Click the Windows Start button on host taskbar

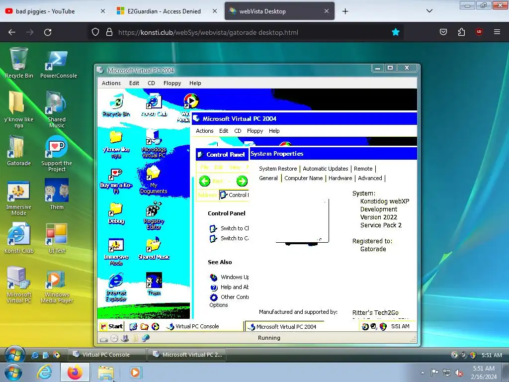pos(13,372)
